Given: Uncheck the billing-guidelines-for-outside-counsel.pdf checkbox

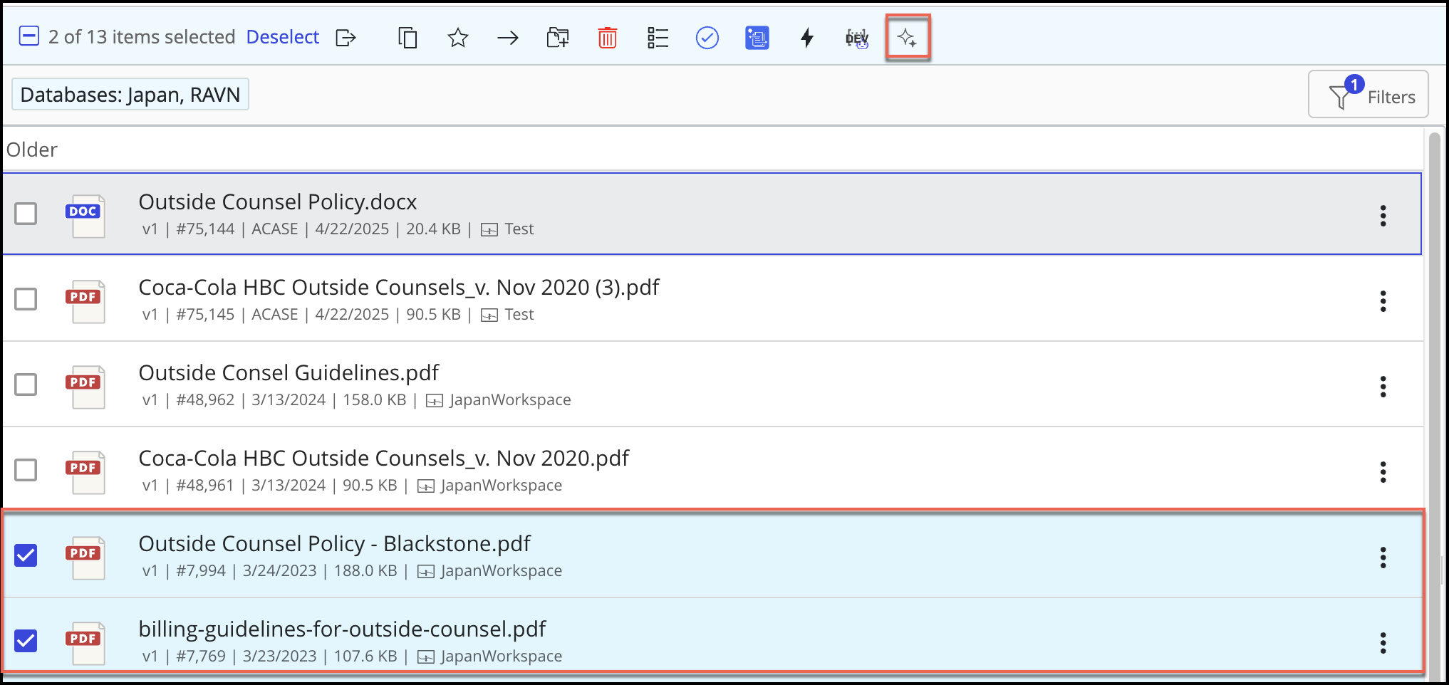Looking at the screenshot, I should [26, 641].
